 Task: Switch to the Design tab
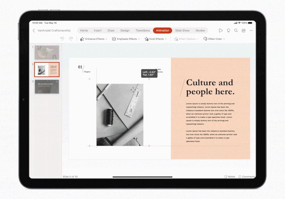tap(125, 31)
